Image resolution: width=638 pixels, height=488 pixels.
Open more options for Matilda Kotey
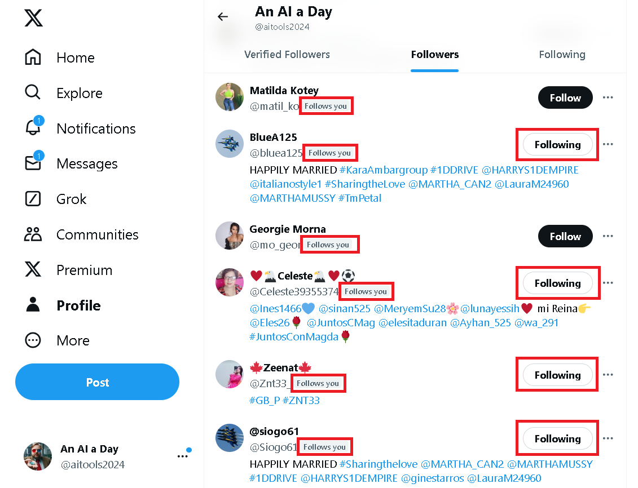608,97
